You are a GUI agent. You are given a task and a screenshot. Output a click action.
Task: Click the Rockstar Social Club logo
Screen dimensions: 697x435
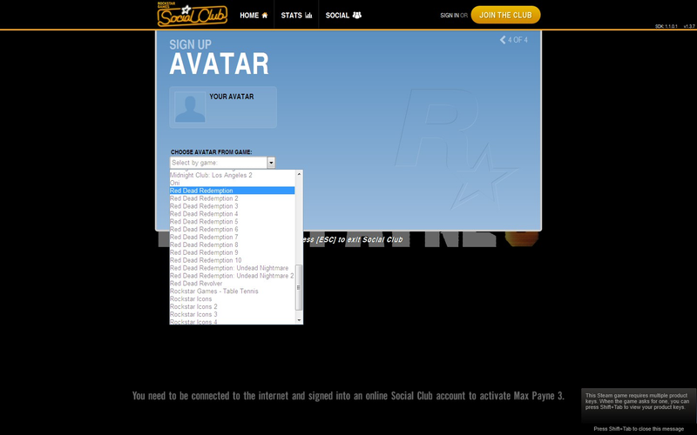pyautogui.click(x=192, y=14)
